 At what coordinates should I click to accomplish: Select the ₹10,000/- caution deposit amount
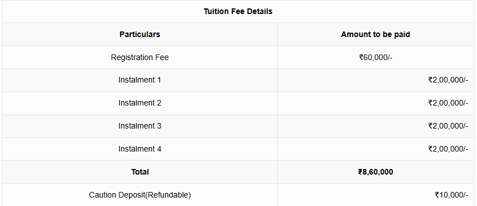point(451,195)
